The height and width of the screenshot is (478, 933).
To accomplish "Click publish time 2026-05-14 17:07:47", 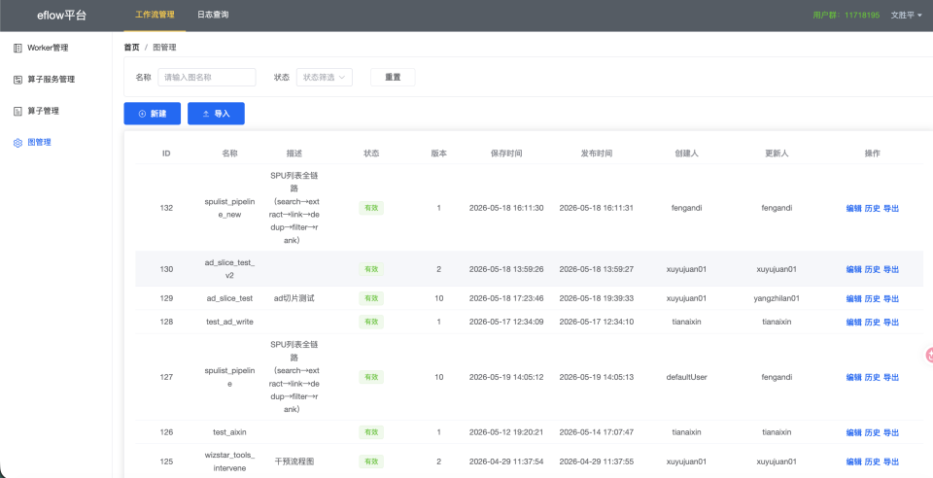I will pyautogui.click(x=596, y=432).
